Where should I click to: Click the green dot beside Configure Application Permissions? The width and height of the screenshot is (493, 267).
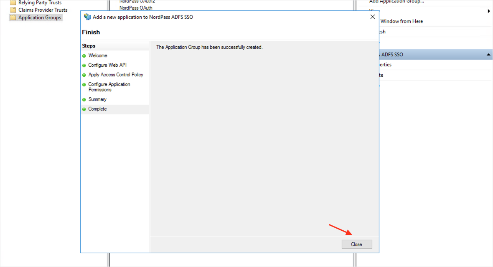(84, 85)
